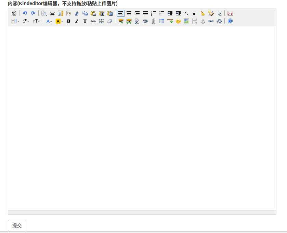Align text to the right
The height and width of the screenshot is (233, 287).
(x=137, y=13)
